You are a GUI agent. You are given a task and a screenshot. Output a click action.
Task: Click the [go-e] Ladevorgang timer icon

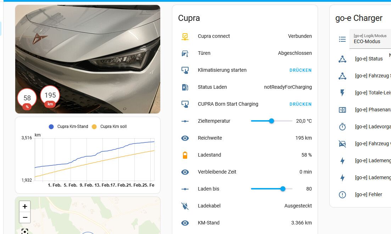coord(342,127)
